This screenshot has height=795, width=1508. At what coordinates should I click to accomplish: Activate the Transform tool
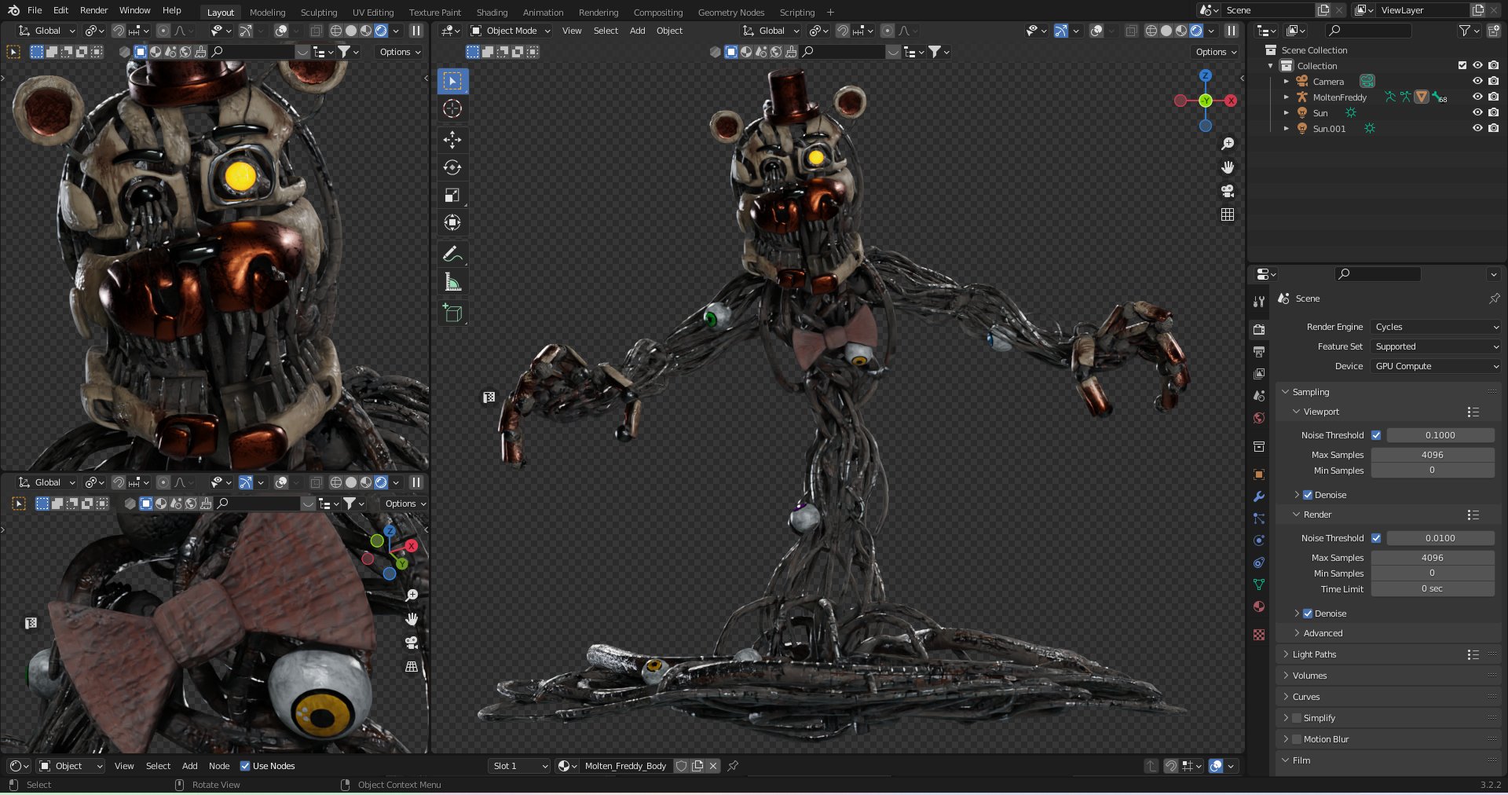[x=452, y=222]
